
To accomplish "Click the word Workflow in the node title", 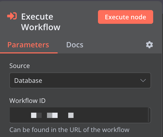I will click(41, 27).
